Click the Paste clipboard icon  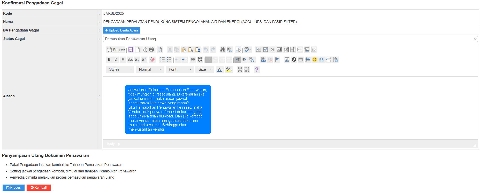[184, 50]
